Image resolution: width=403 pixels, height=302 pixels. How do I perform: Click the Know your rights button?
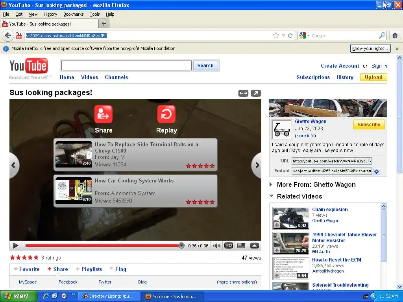point(370,48)
